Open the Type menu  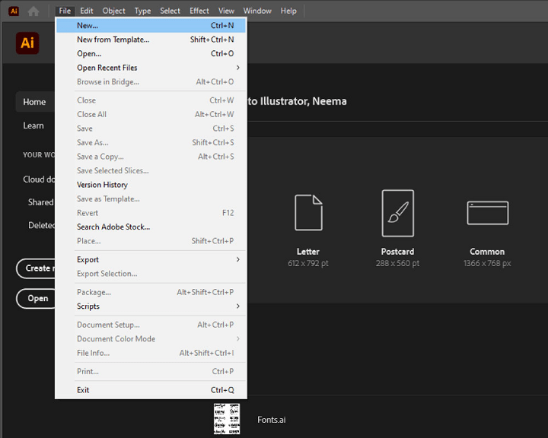[x=142, y=11]
